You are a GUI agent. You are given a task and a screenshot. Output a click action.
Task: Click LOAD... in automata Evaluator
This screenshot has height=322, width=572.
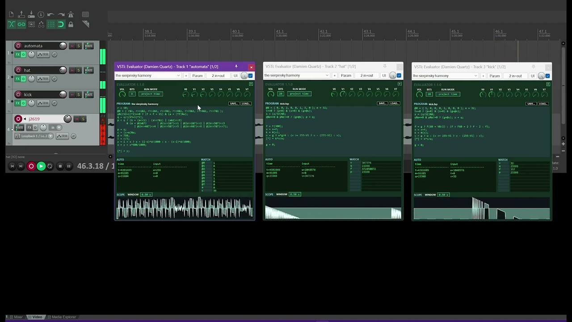click(246, 103)
